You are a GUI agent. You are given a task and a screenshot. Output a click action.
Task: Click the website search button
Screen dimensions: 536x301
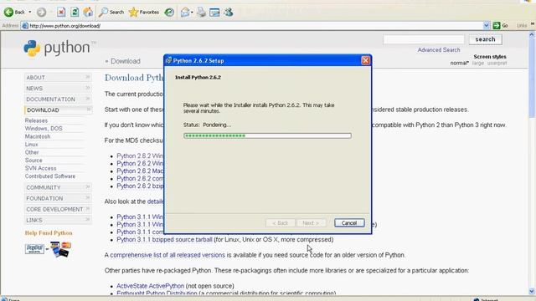pyautogui.click(x=485, y=39)
